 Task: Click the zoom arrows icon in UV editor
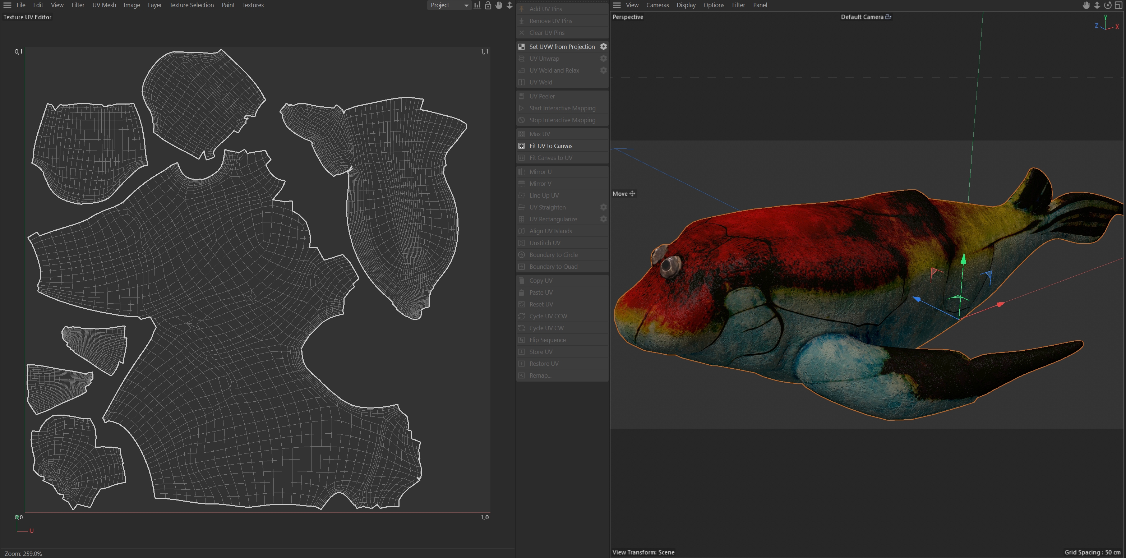point(510,5)
